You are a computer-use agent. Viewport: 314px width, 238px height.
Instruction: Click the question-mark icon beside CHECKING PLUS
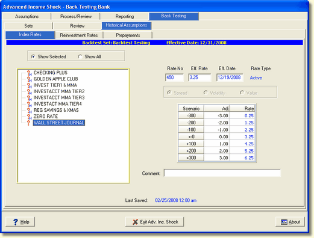pos(29,73)
